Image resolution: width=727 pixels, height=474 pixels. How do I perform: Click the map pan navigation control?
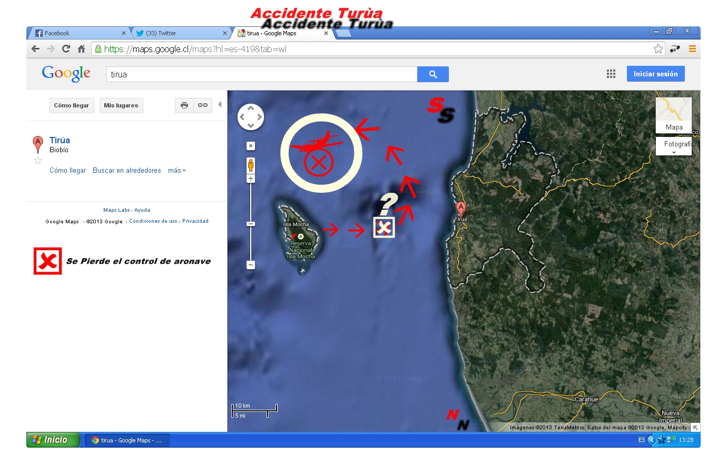pos(251,117)
